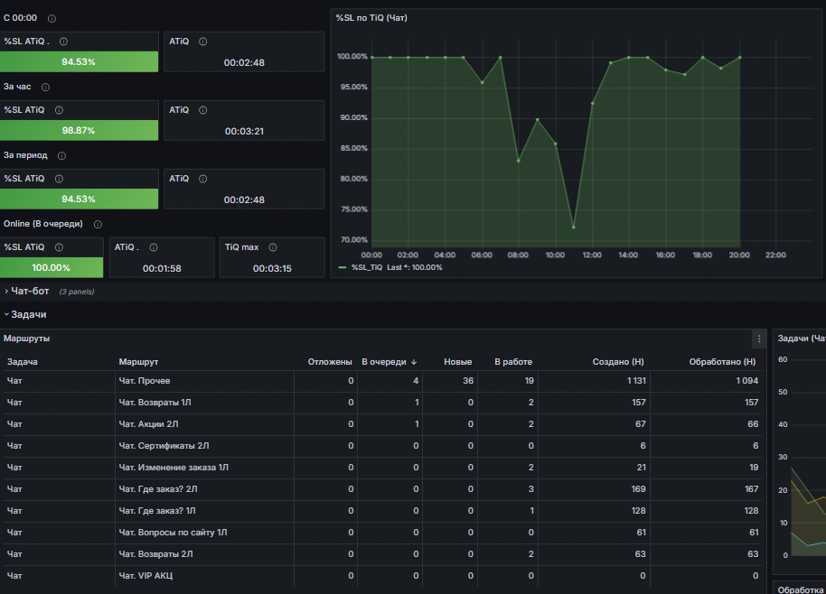Click the Маршруты panel title
The image size is (826, 594).
coord(26,339)
